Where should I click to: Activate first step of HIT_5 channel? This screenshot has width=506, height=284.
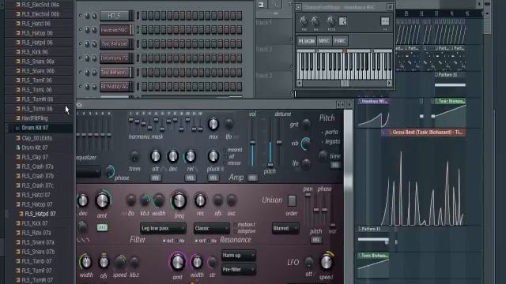(144, 16)
